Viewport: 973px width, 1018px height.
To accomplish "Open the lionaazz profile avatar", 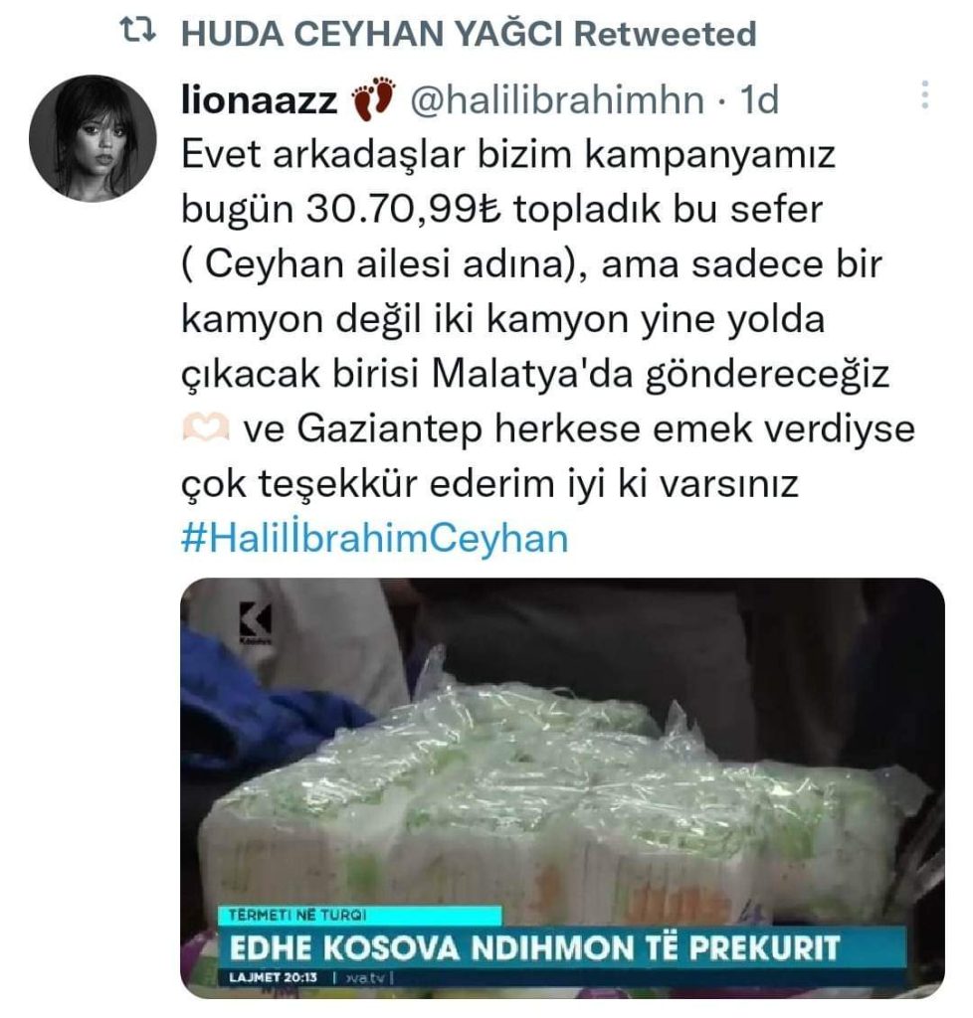I will [x=93, y=137].
